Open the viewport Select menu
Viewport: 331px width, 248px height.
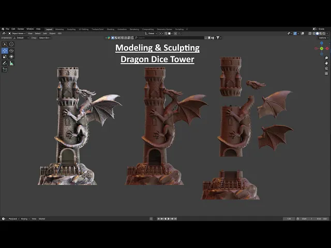38,33
